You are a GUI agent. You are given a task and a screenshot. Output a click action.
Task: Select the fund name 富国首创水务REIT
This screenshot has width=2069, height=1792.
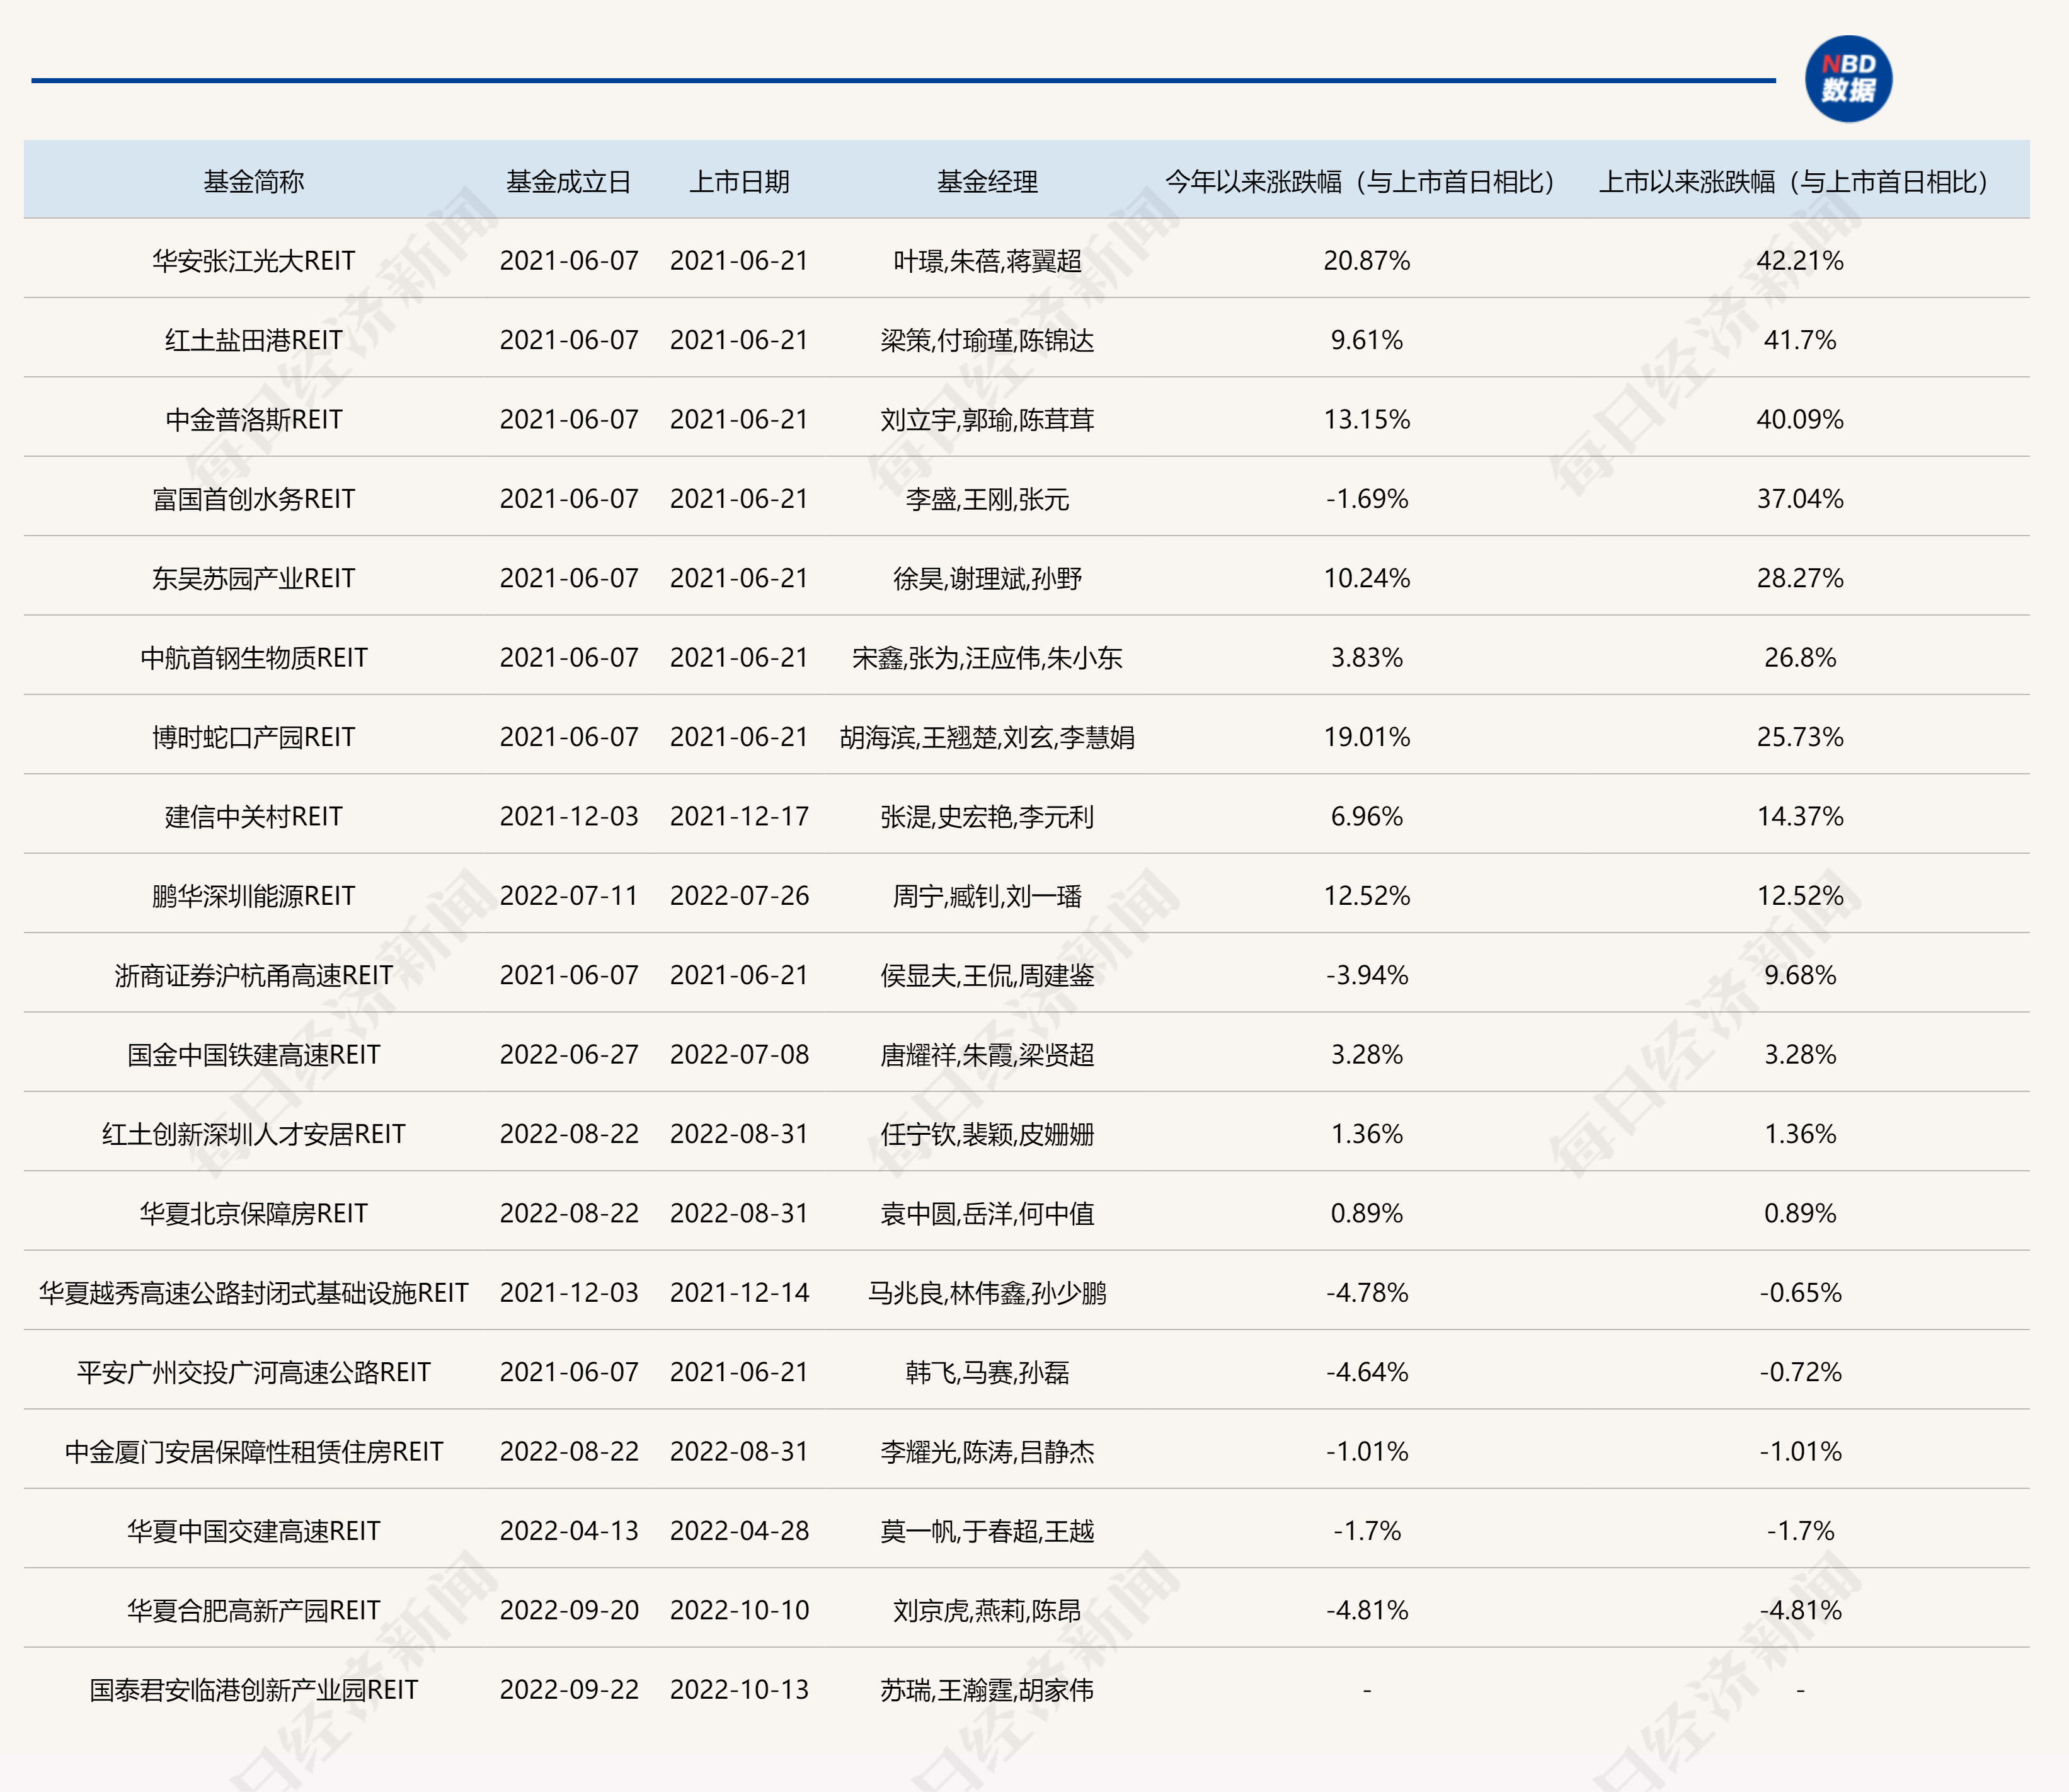coord(254,499)
